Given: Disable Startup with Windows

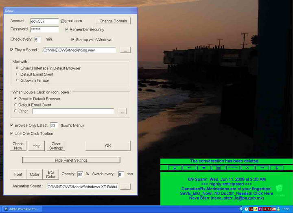Looking at the screenshot, I should [73, 40].
